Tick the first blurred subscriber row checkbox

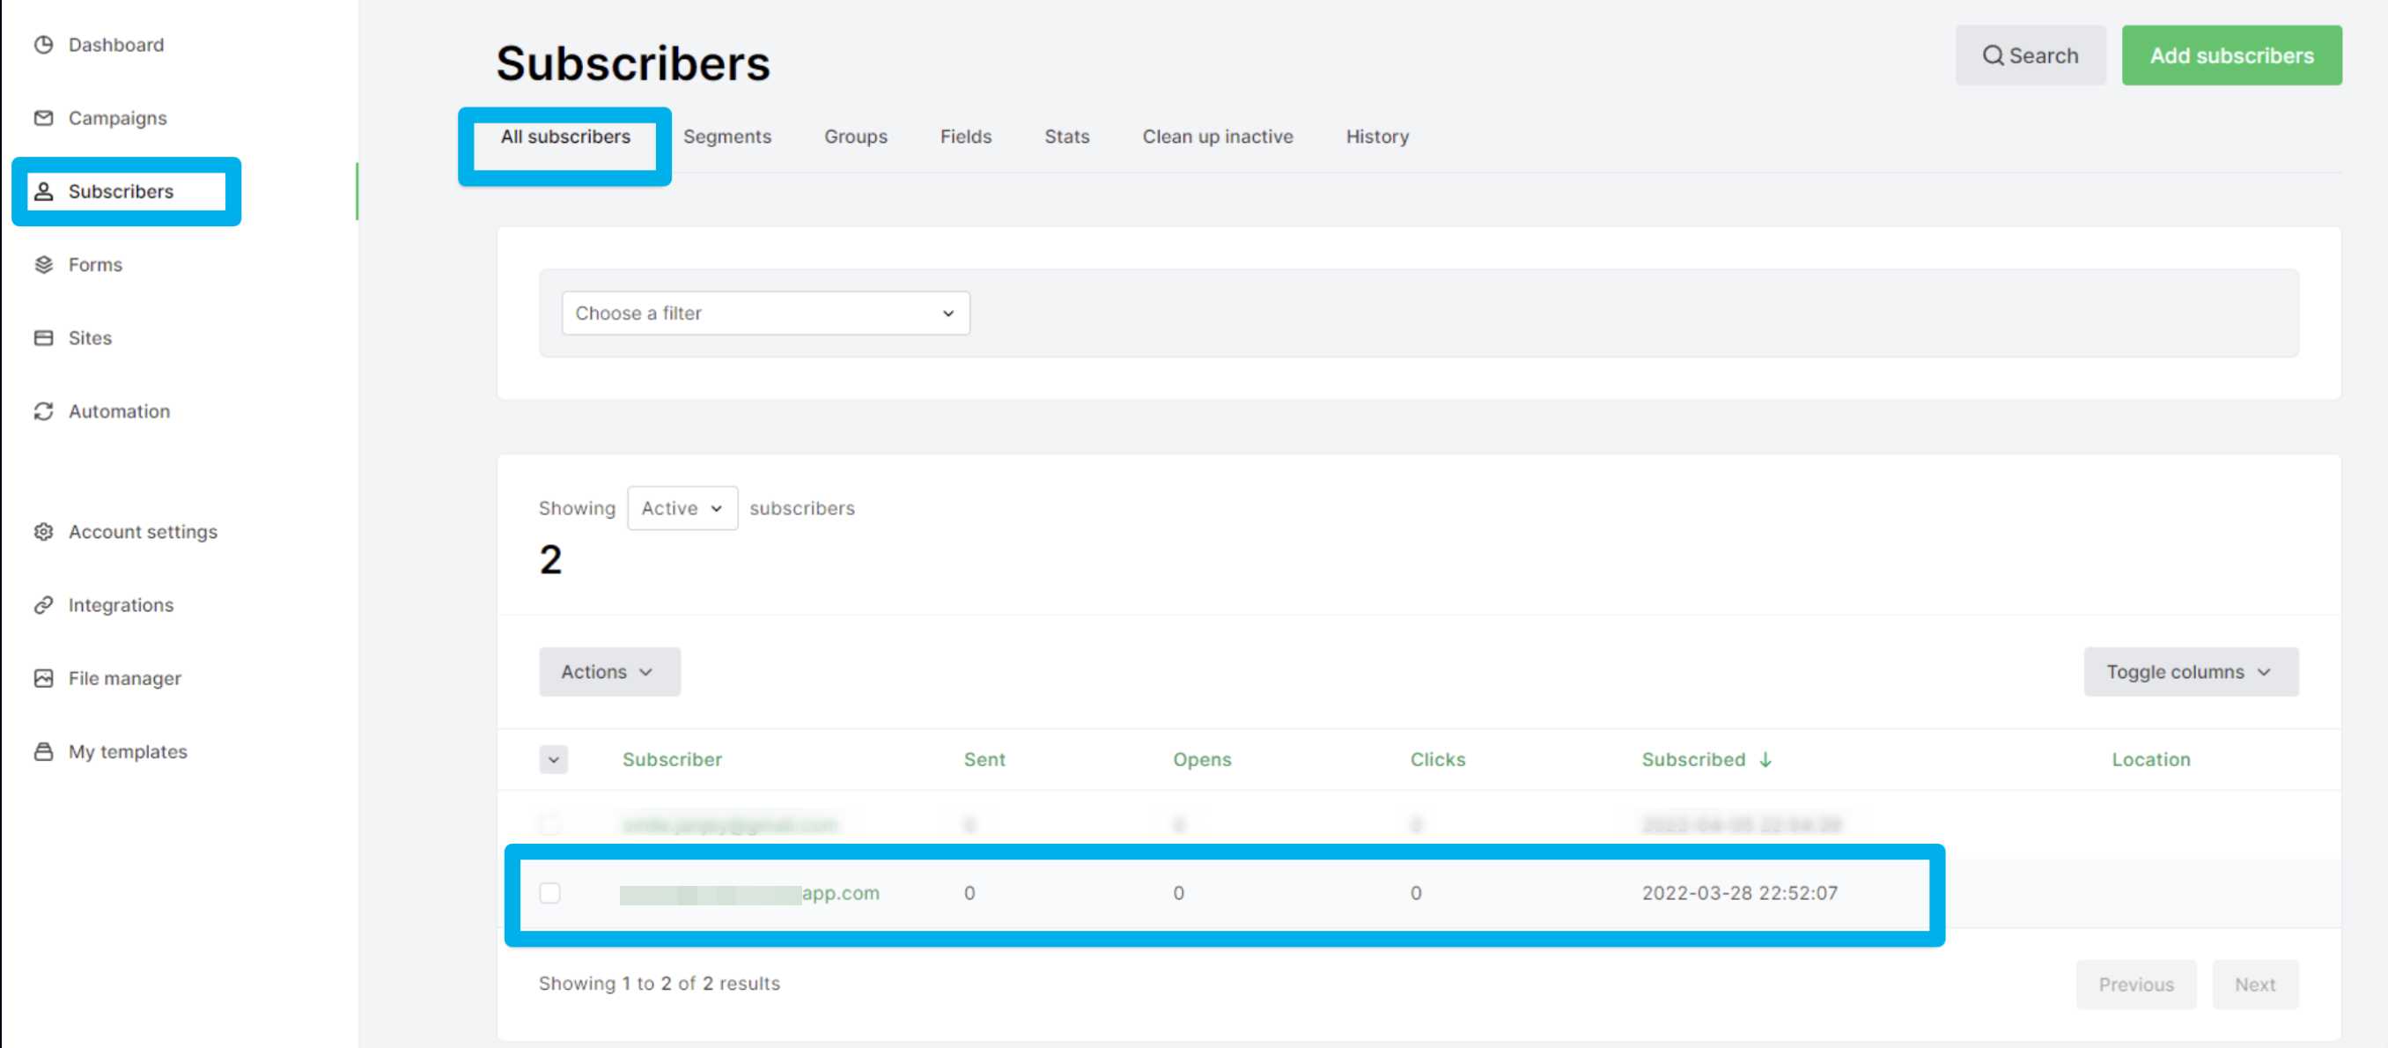pyautogui.click(x=549, y=823)
